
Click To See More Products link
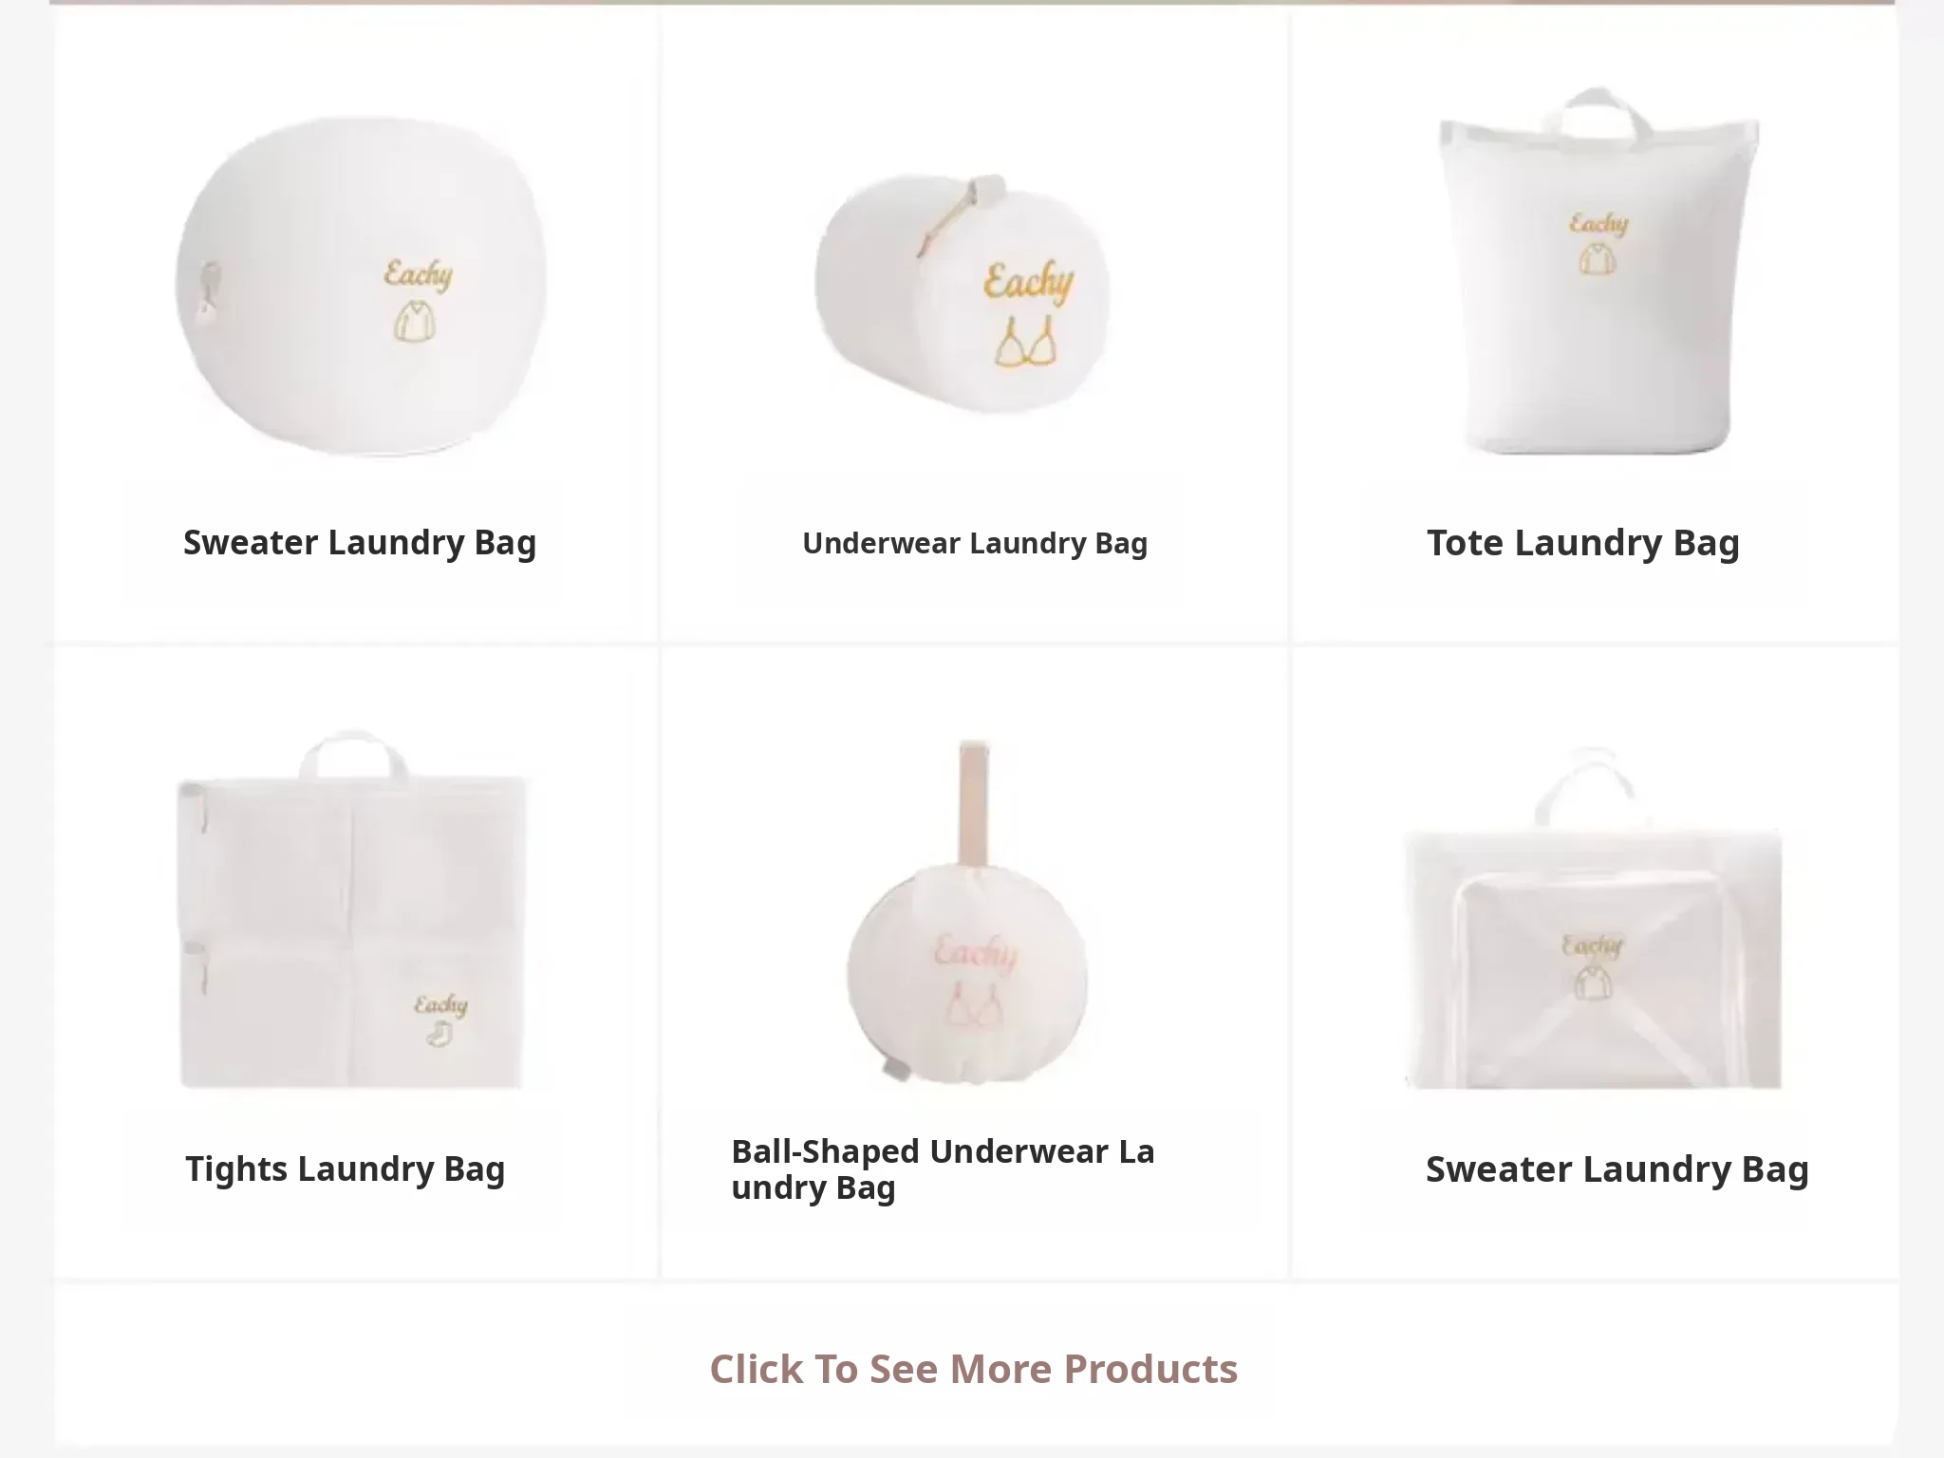[974, 1369]
